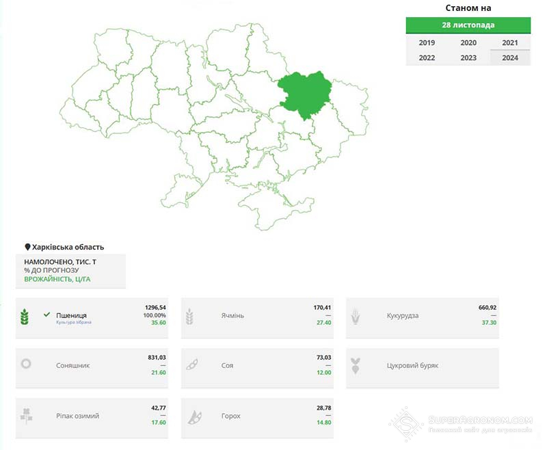The height and width of the screenshot is (450, 547).
Task: Click the location pin near Харківська область
Action: 27,247
